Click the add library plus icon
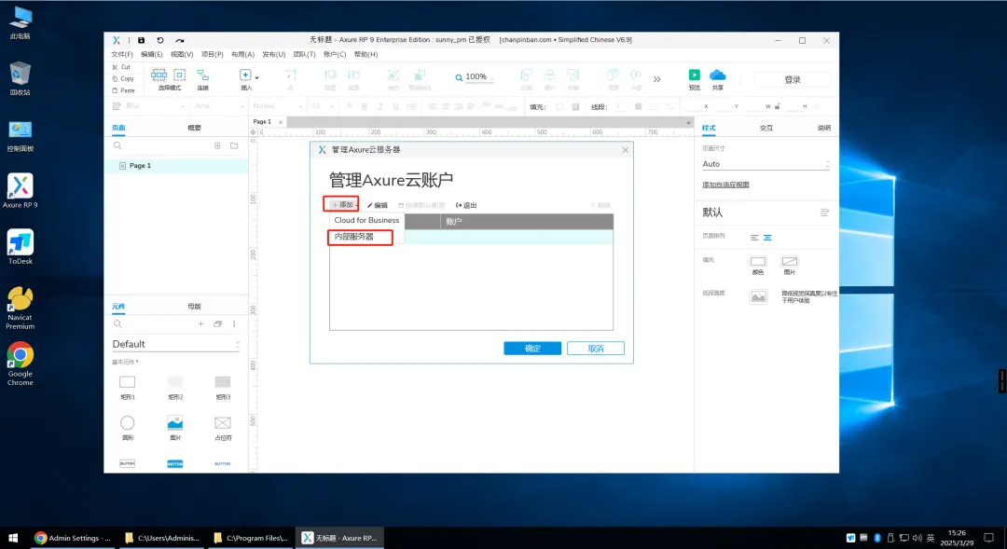 pos(201,324)
